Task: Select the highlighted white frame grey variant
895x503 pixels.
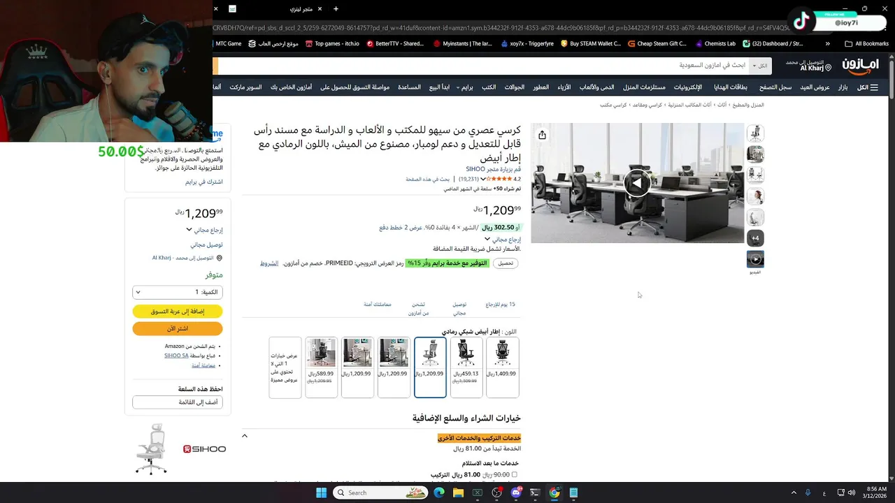Action: [x=429, y=367]
